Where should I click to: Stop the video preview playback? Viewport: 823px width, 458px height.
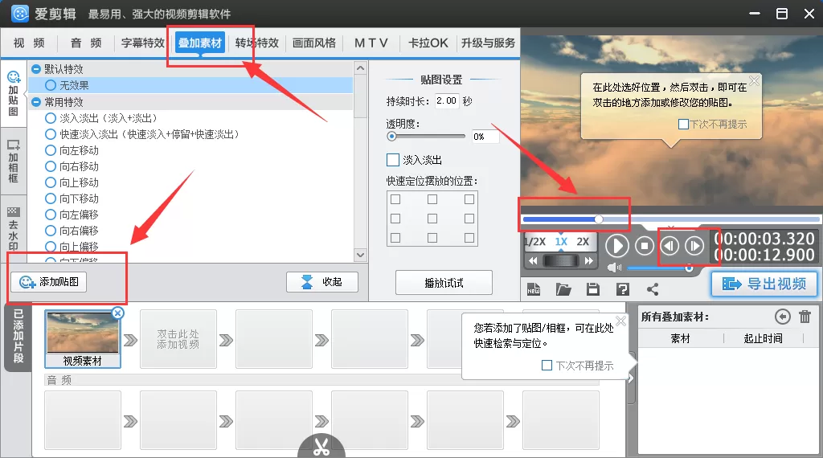[x=645, y=246]
